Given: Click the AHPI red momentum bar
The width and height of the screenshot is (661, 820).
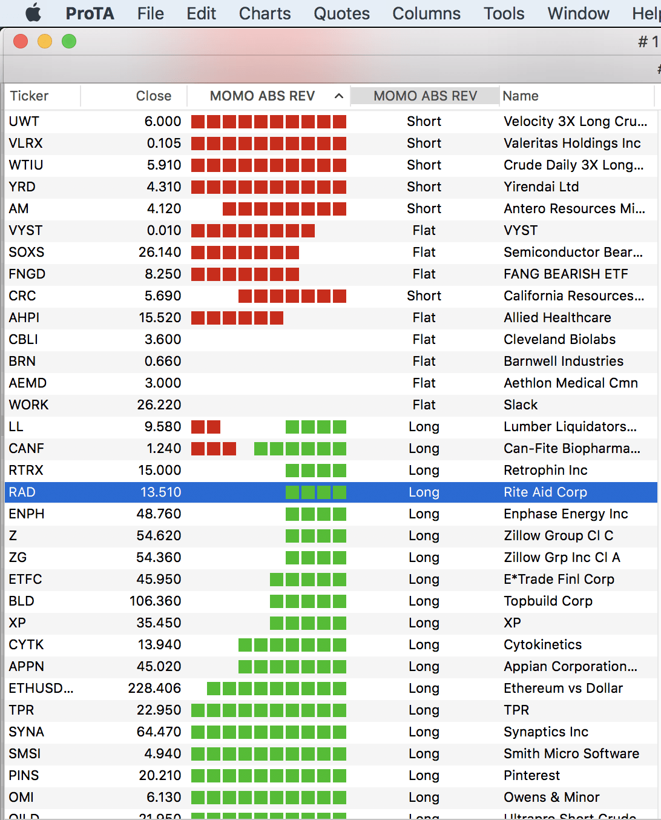Looking at the screenshot, I should click(x=237, y=317).
